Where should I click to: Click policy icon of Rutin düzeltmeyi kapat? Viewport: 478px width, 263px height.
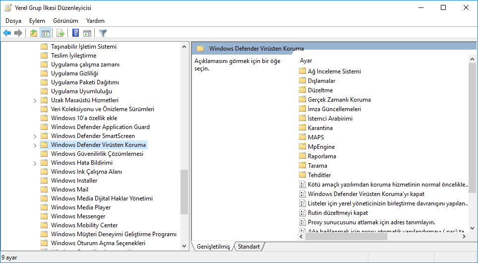[x=302, y=213]
